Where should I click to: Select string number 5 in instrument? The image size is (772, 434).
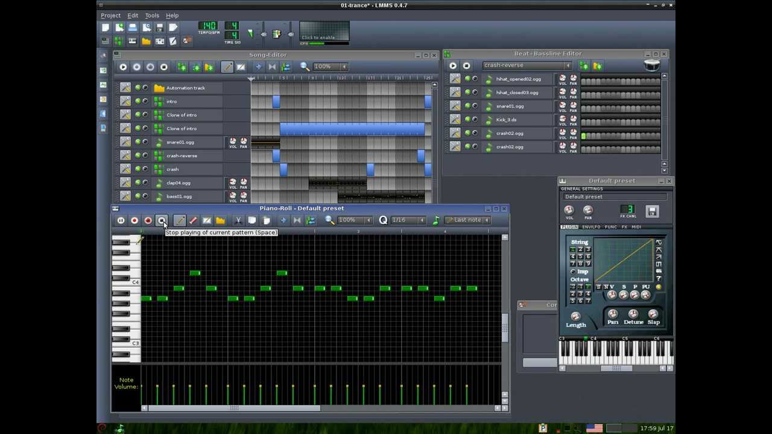(580, 256)
